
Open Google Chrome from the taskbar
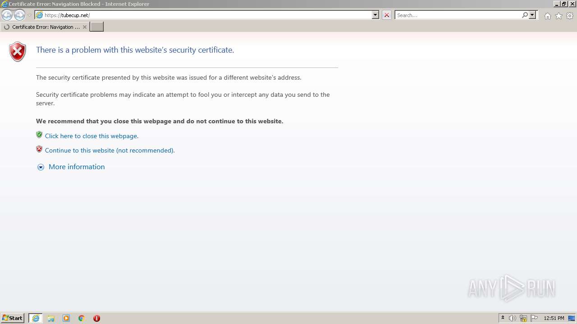[82, 318]
